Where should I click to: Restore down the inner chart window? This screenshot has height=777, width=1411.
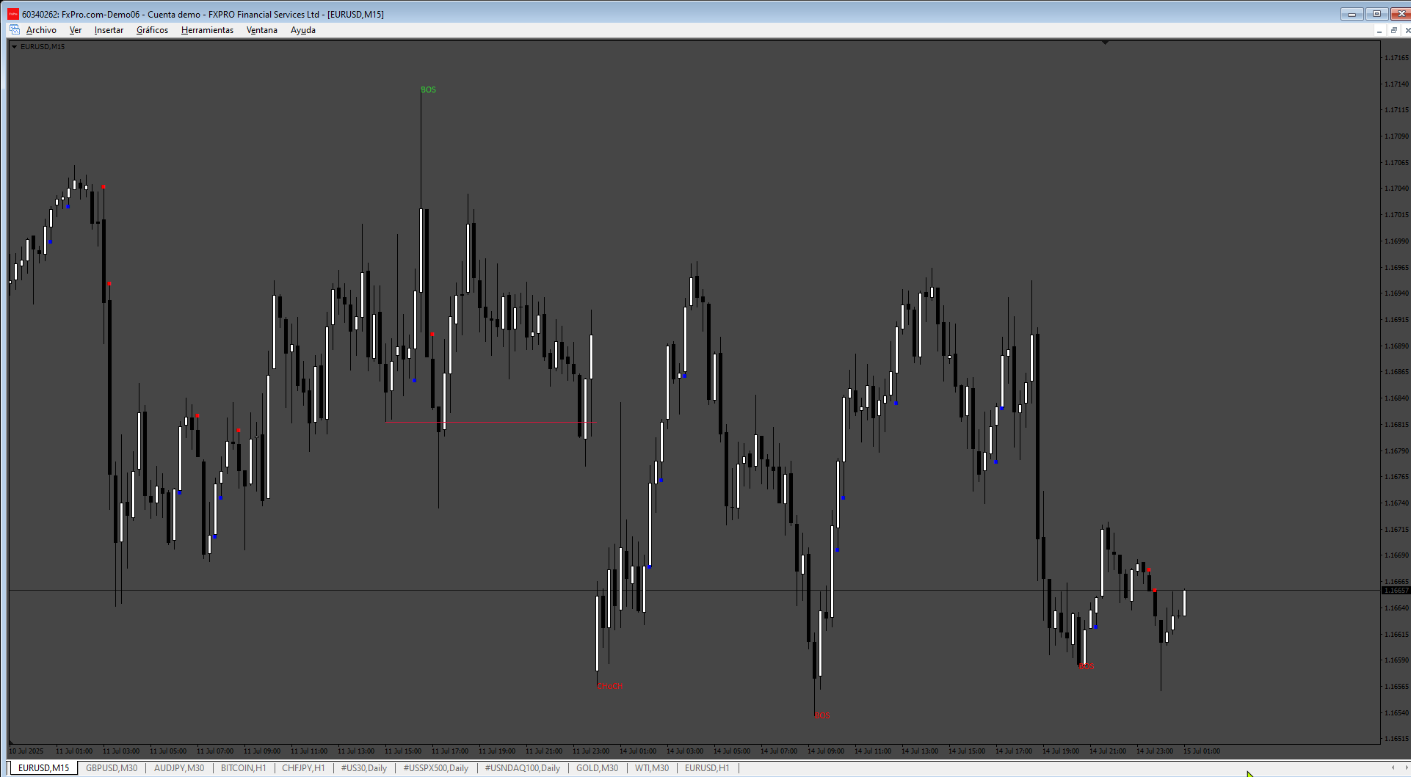tap(1393, 31)
